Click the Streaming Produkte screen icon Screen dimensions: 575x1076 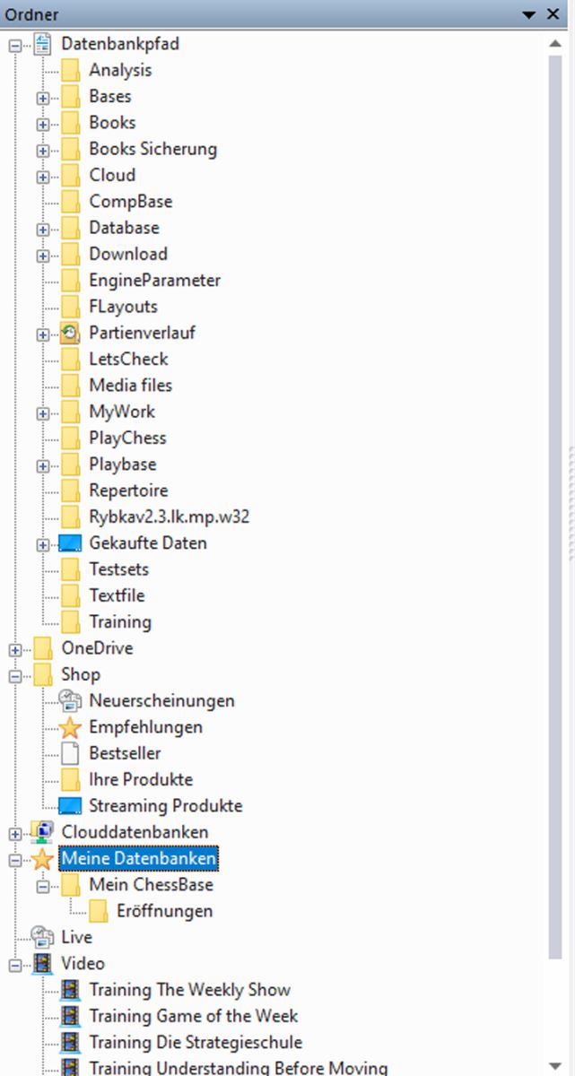(70, 806)
